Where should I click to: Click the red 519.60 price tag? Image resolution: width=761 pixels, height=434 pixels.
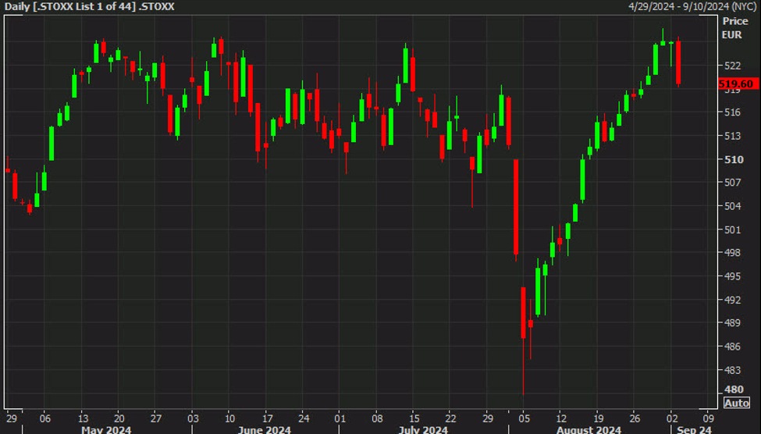pyautogui.click(x=736, y=84)
